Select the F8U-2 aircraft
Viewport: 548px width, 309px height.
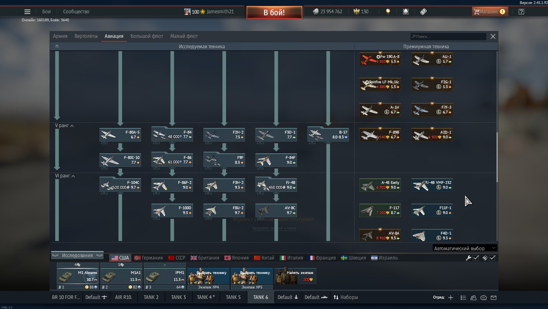pos(224,211)
